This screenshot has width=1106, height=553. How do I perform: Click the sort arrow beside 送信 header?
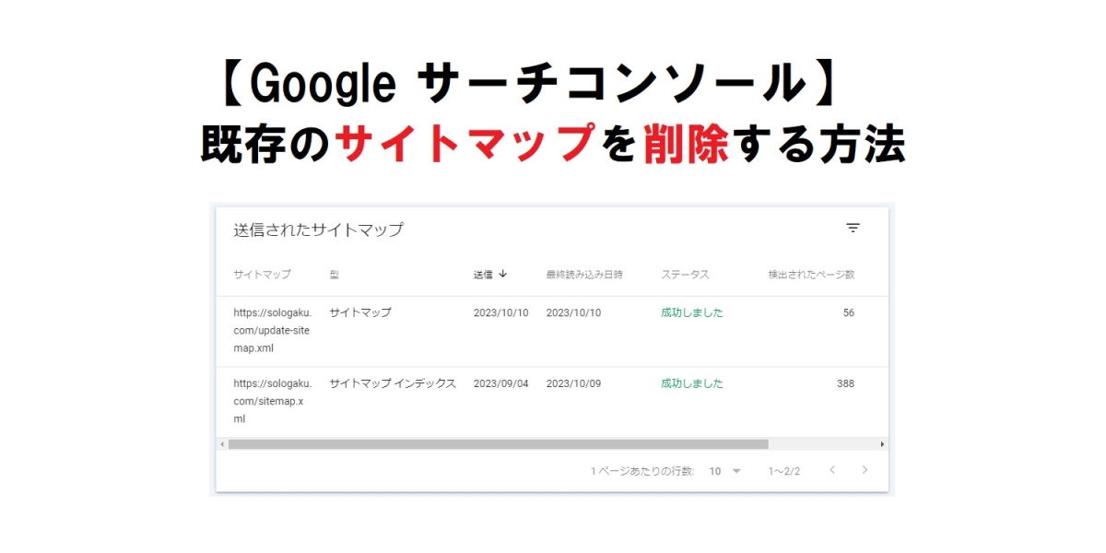[x=502, y=275]
